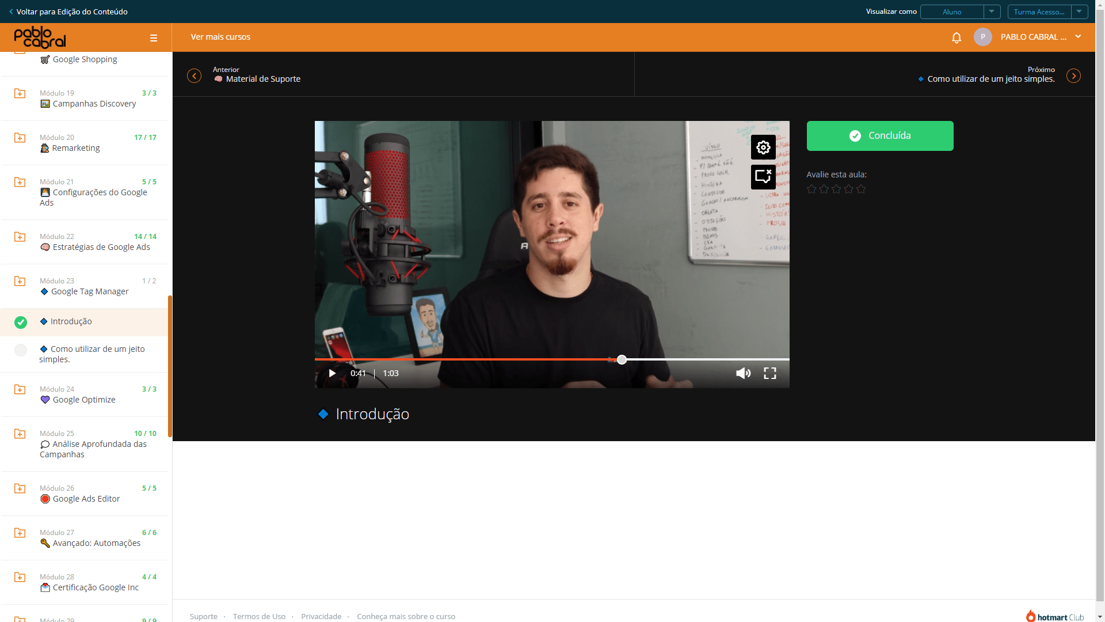Toggle the Concluída completion button
This screenshot has width=1105, height=622.
880,136
